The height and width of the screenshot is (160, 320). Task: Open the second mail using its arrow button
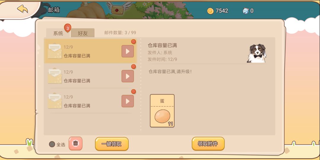coord(128,76)
